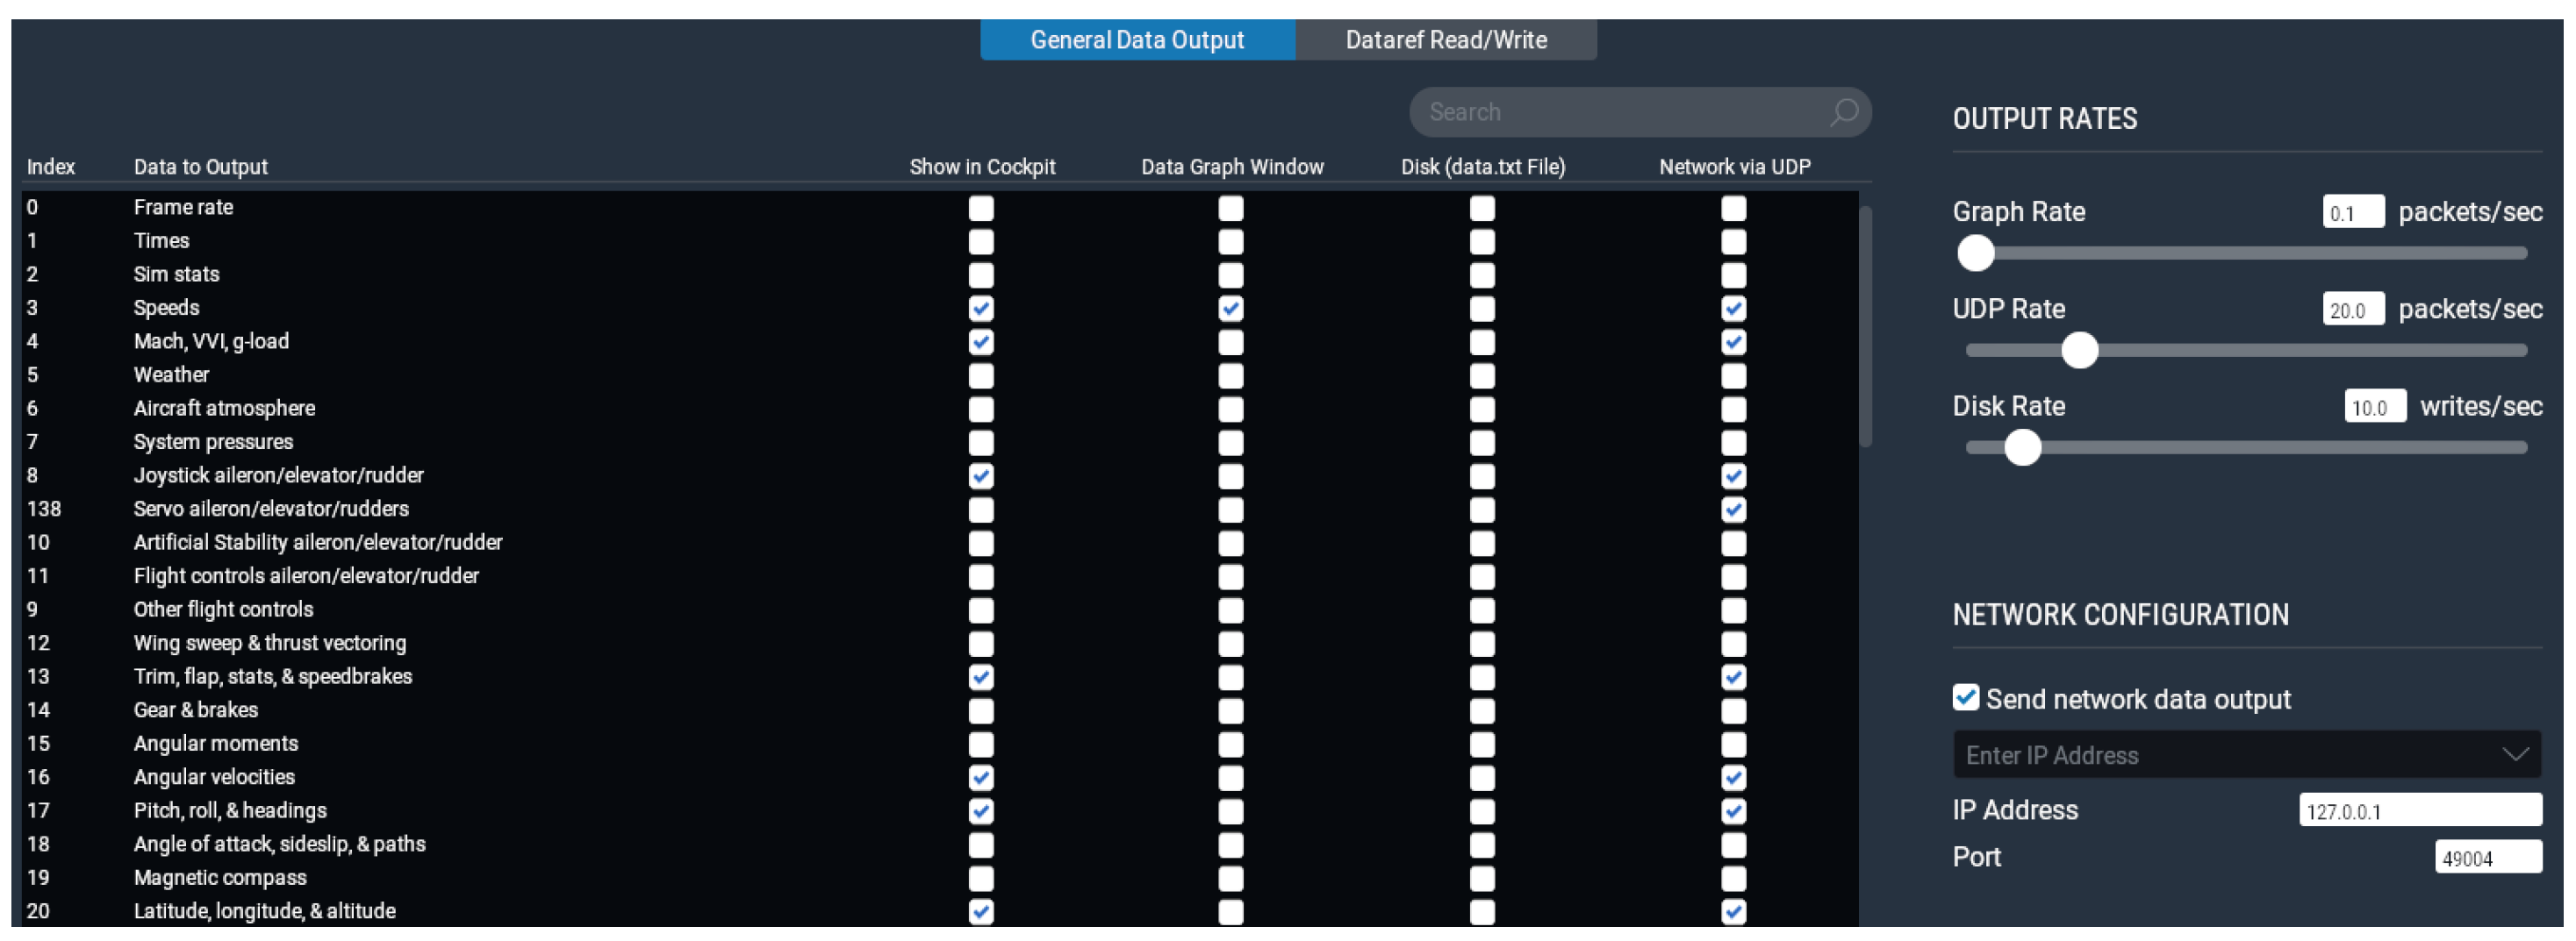Switch to the Dataref Read/Write tab

click(x=1445, y=40)
